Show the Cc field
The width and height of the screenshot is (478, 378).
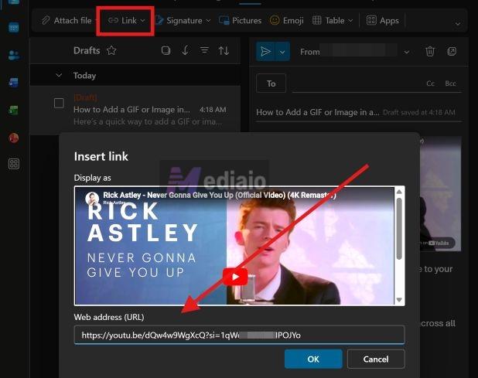431,83
